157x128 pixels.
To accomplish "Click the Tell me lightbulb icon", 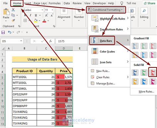I will (122, 3).
